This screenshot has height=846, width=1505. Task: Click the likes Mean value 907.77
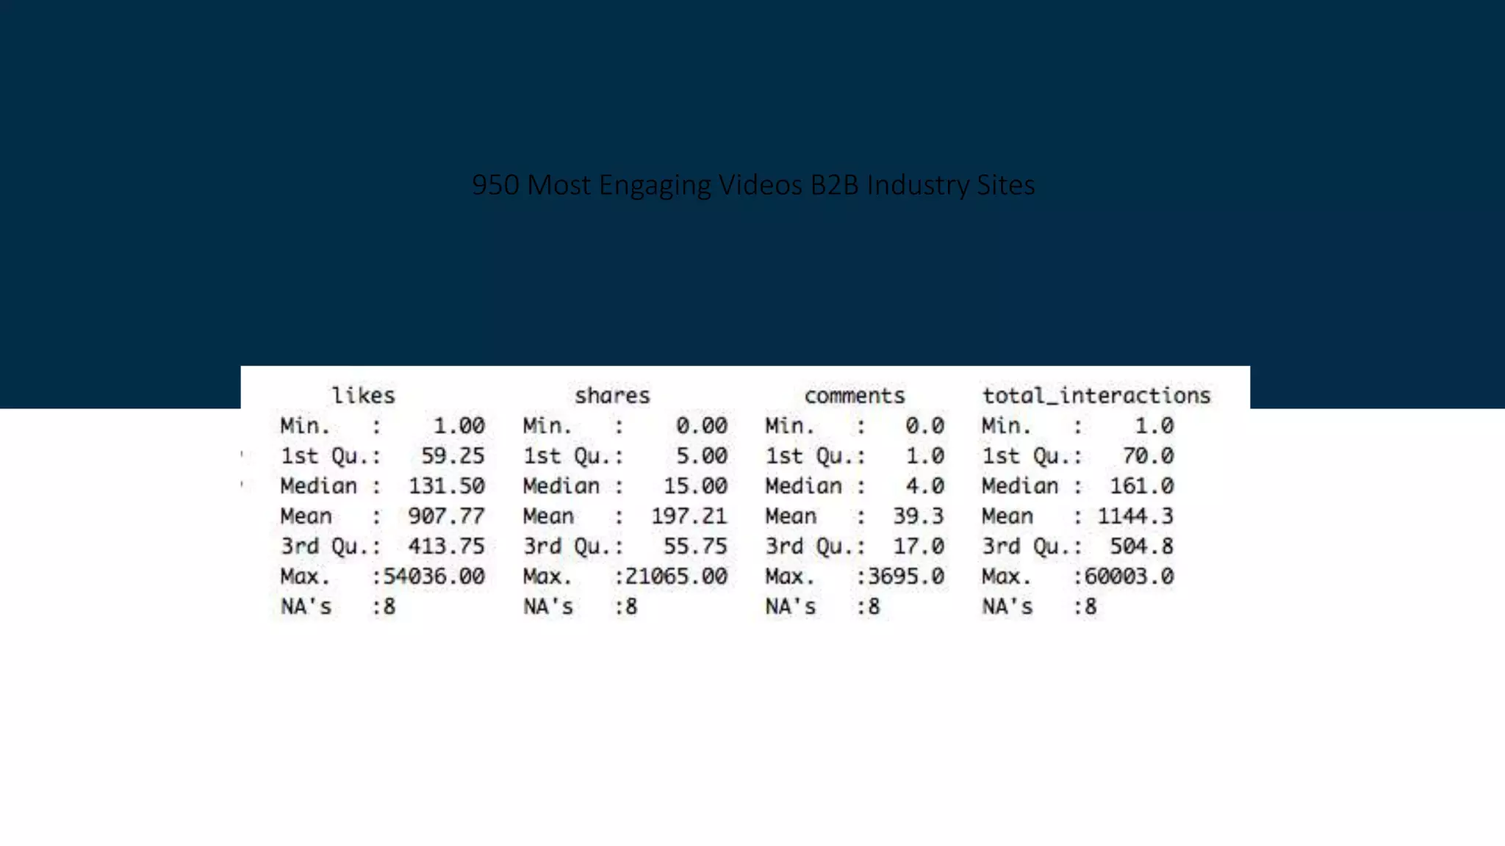tap(446, 516)
